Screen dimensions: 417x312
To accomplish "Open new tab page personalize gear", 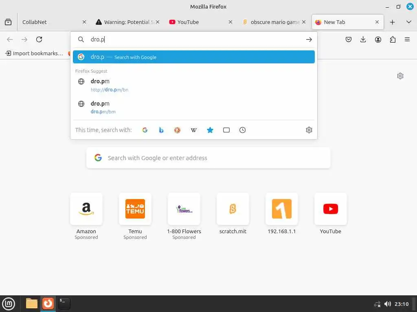I will pos(400,76).
